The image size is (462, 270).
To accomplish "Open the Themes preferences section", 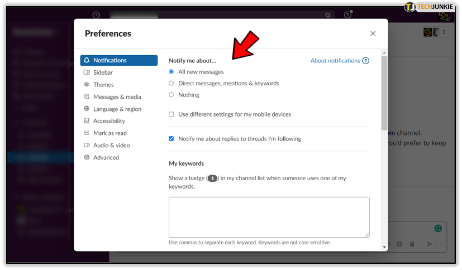I will (x=103, y=85).
